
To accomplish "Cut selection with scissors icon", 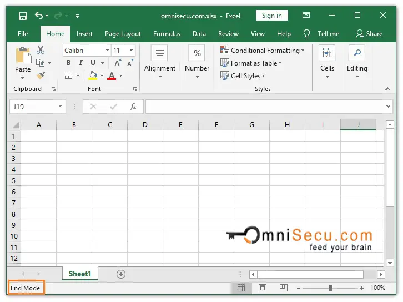I will pyautogui.click(x=41, y=50).
